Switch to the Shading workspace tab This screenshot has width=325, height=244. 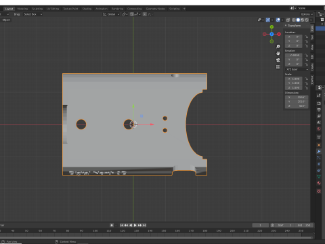coord(87,9)
